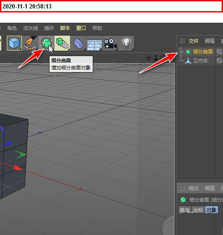The image size is (223, 235).
Task: Click the red X axis arrow
Action: 18,168
